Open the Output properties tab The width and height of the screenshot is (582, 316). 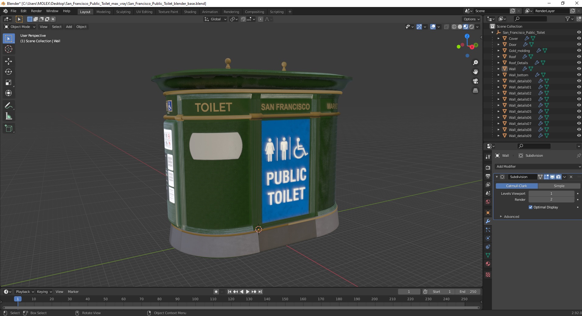click(x=488, y=176)
